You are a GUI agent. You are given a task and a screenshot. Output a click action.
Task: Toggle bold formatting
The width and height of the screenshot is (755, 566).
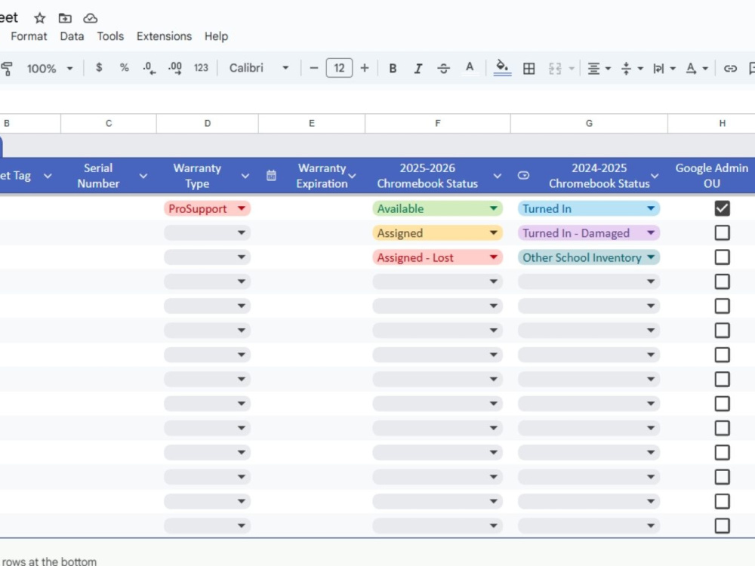[393, 69]
